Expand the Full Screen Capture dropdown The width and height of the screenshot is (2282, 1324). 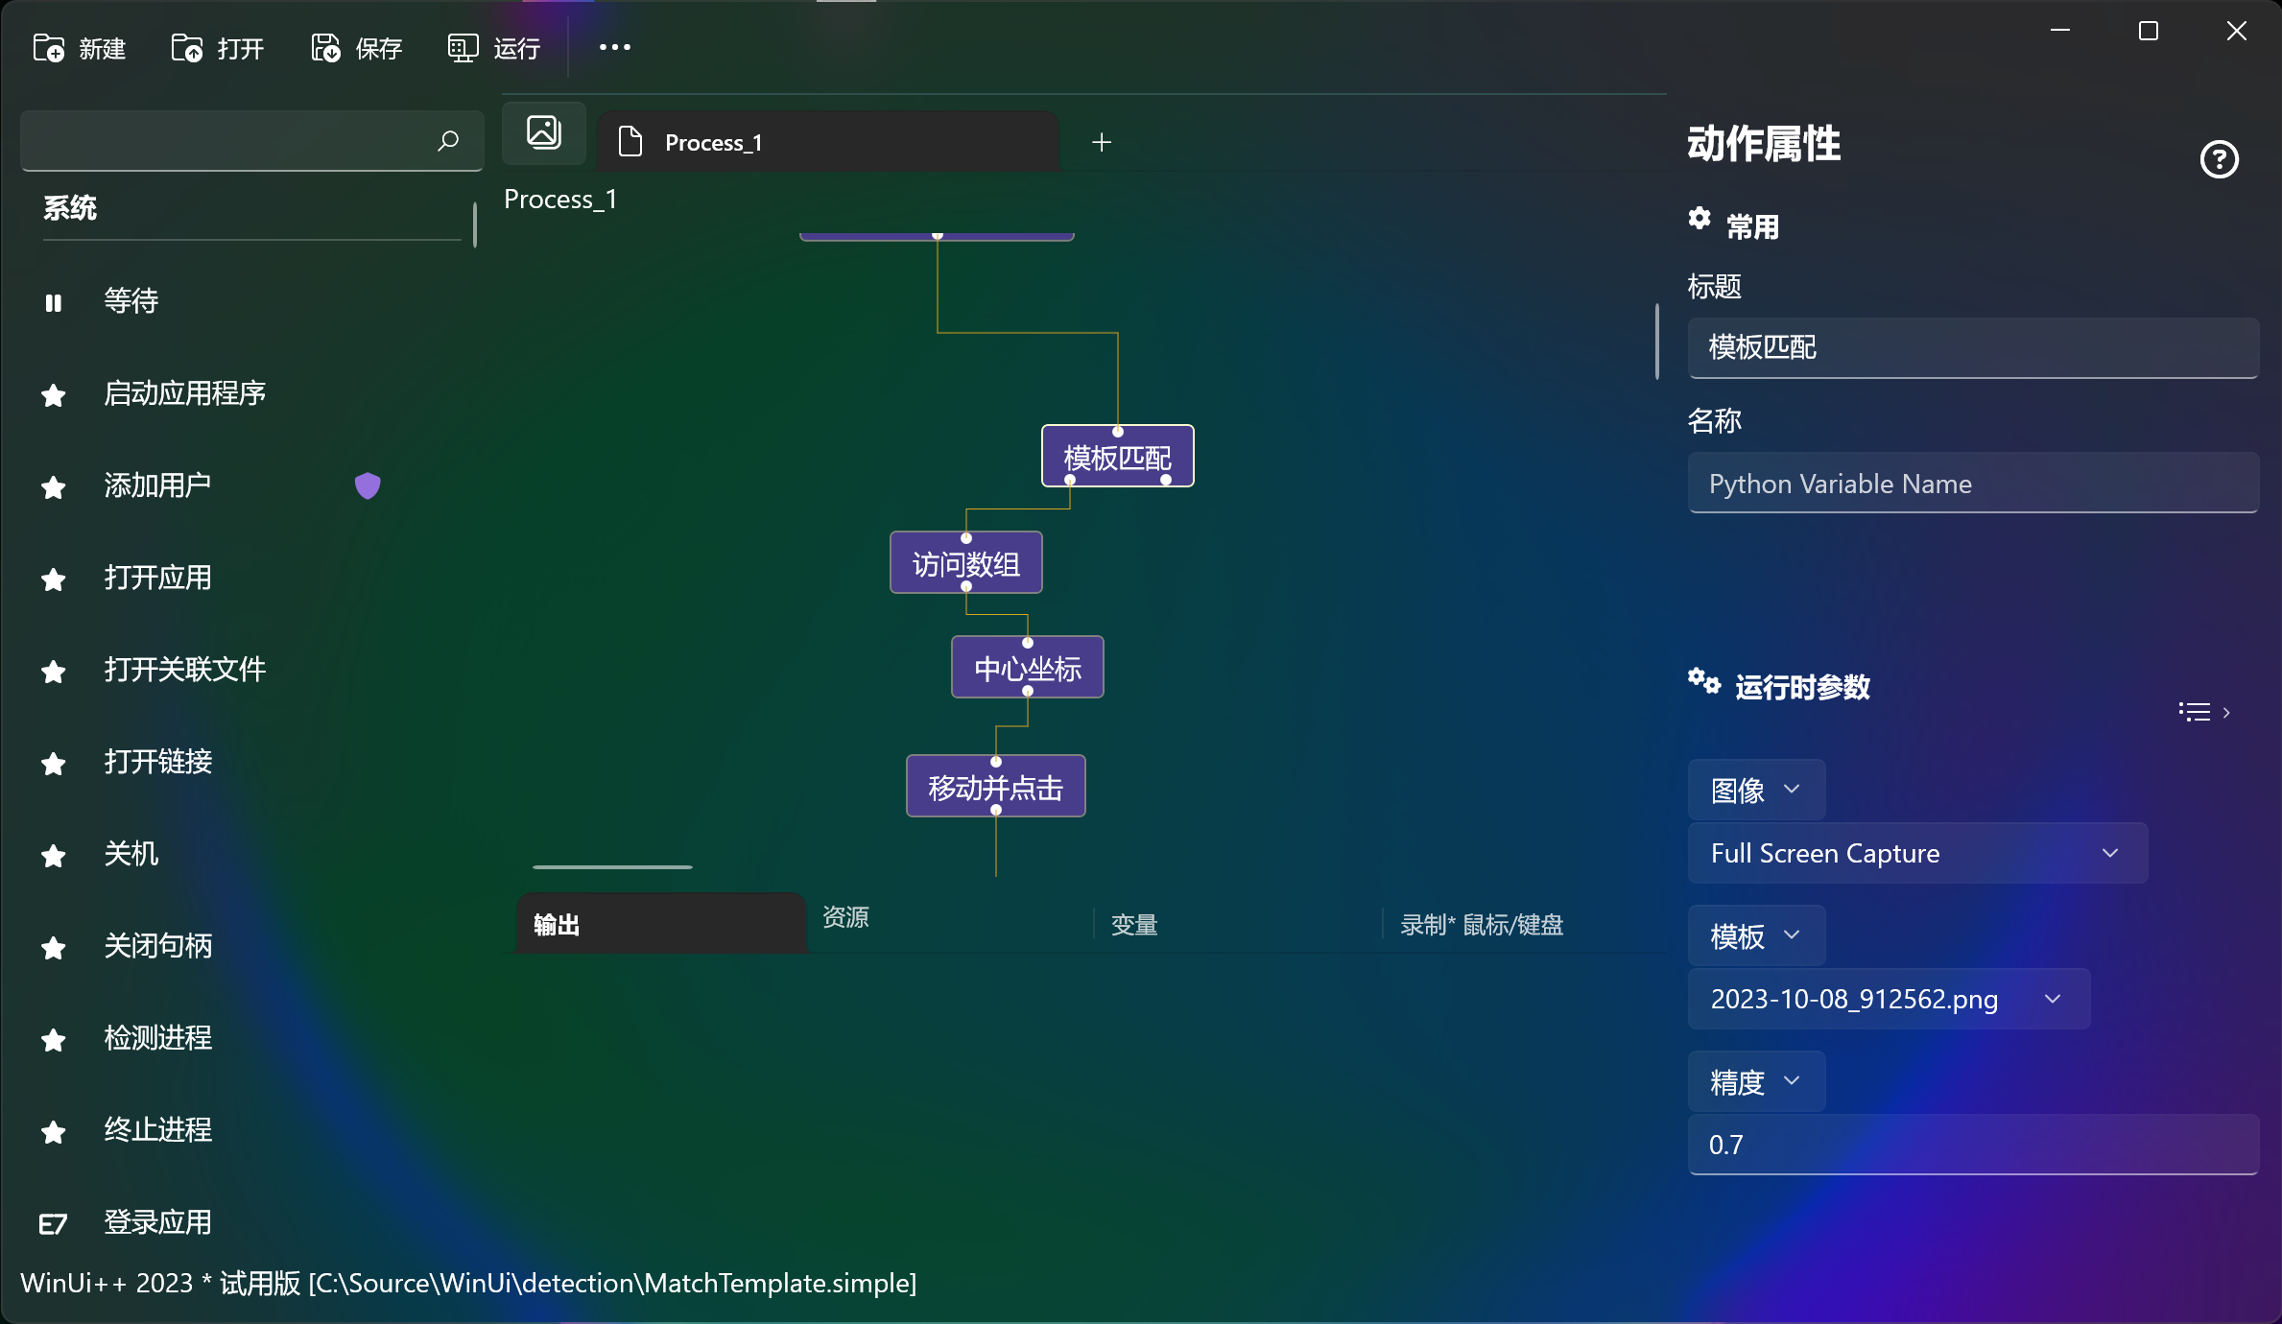click(1917, 853)
